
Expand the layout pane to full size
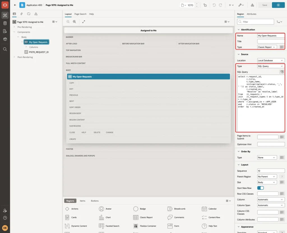tap(84, 22)
